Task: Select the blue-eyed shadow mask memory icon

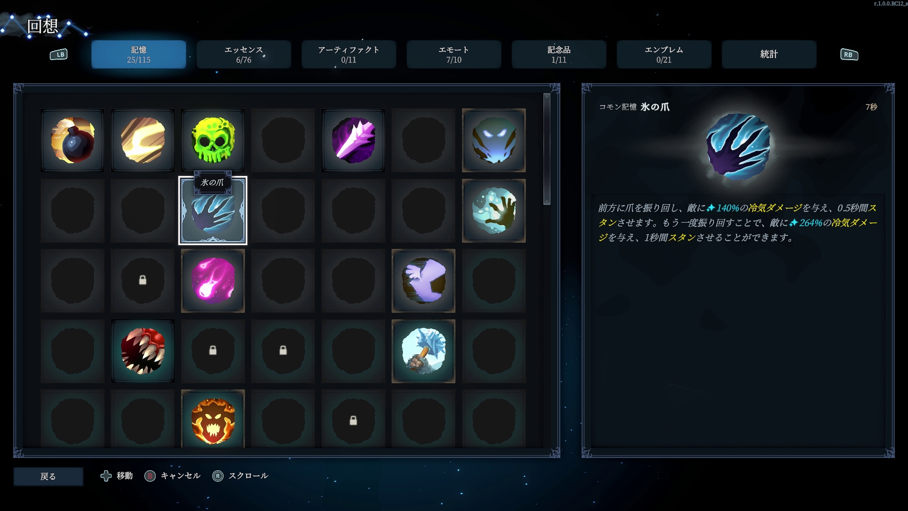Action: pos(494,141)
